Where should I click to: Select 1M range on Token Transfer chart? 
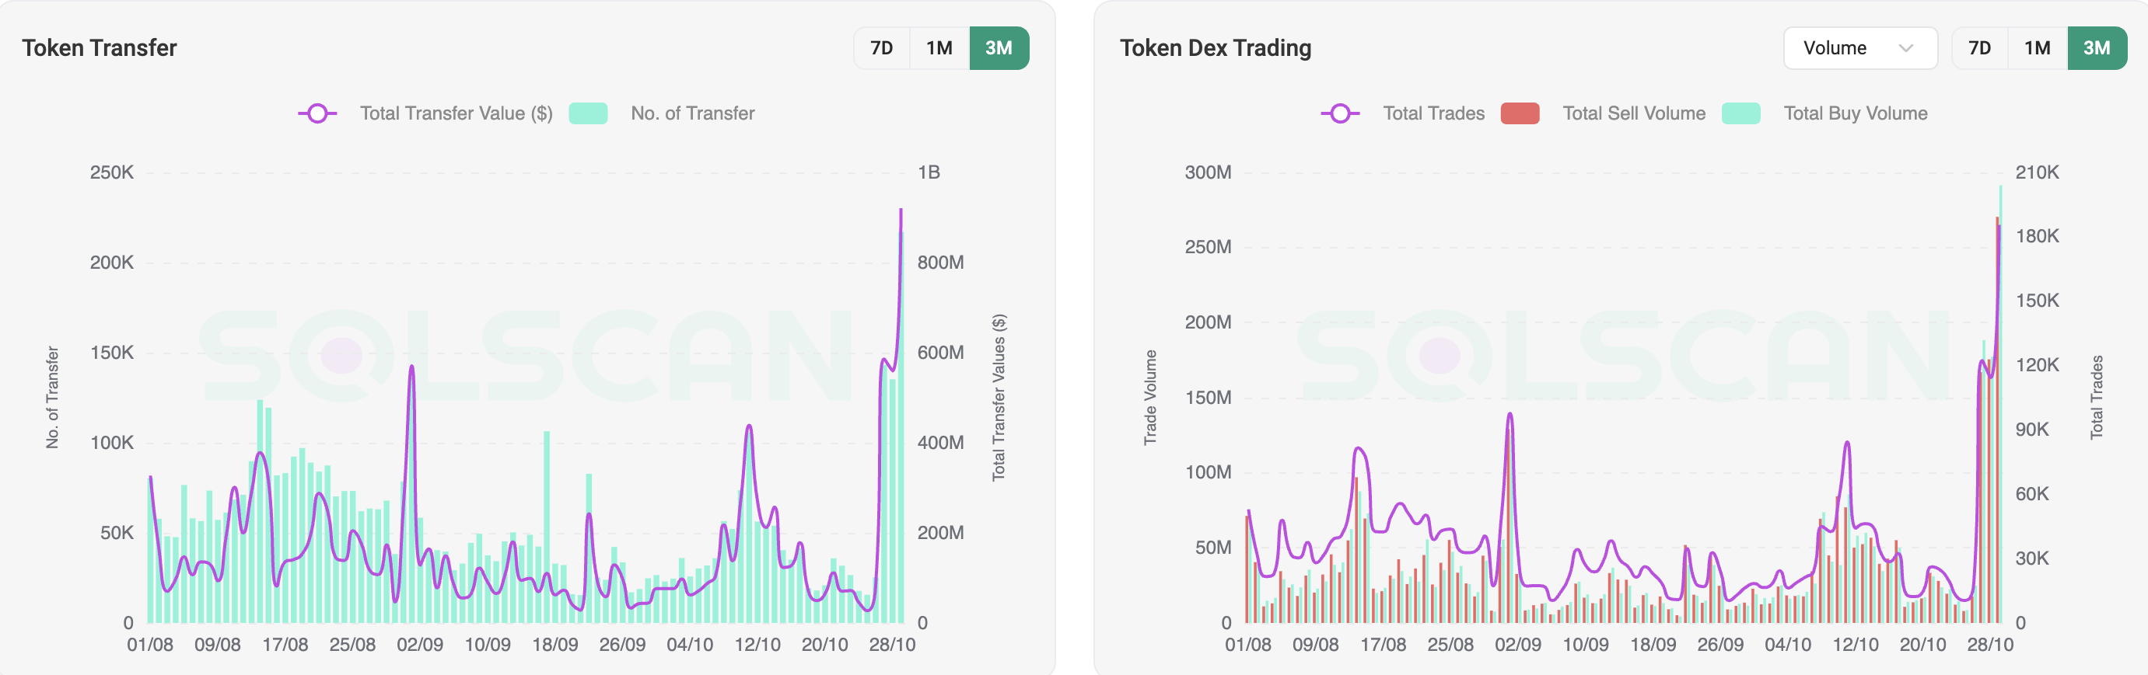939,47
